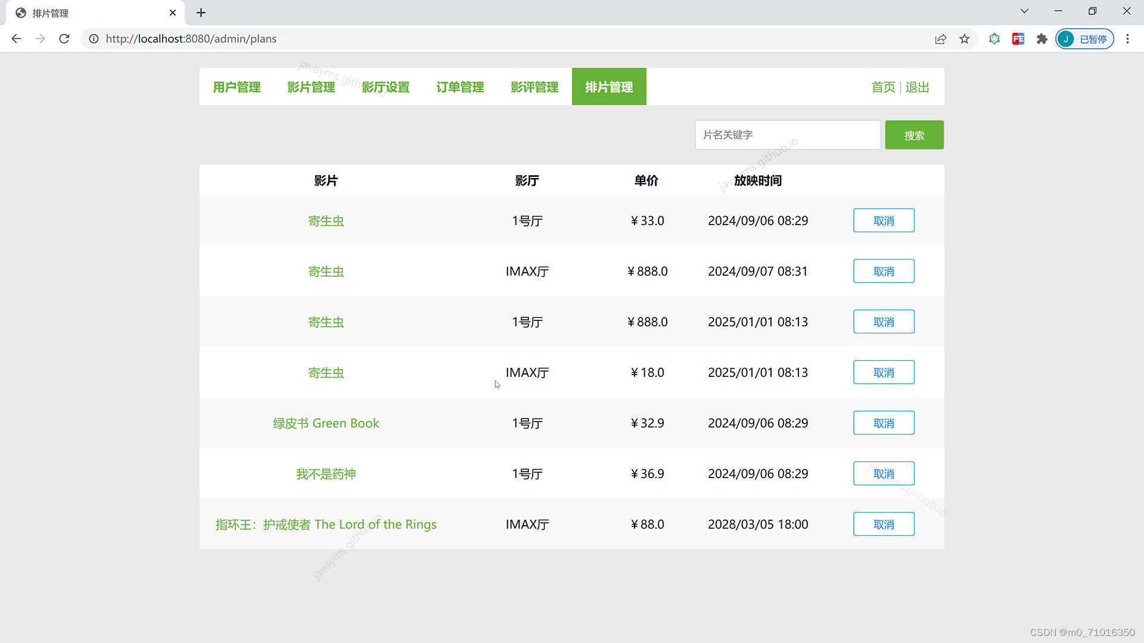Image resolution: width=1144 pixels, height=643 pixels.
Task: Select the ¥88.0 price cell
Action: pyautogui.click(x=647, y=525)
